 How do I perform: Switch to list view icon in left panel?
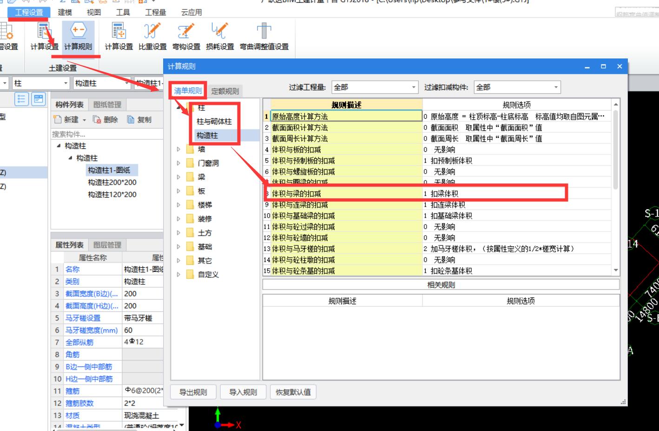[x=21, y=99]
